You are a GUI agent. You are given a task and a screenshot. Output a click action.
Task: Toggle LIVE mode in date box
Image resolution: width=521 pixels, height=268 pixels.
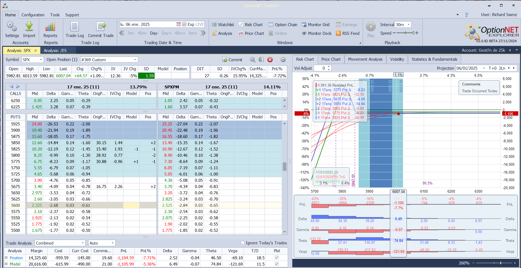(200, 24)
